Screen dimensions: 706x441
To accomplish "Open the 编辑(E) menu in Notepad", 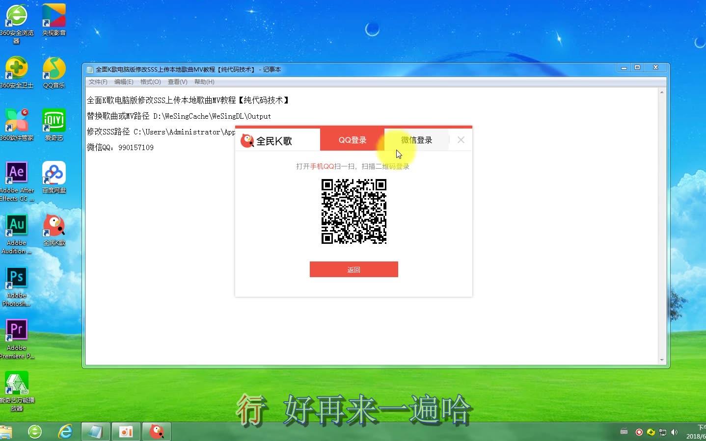I will 124,82.
